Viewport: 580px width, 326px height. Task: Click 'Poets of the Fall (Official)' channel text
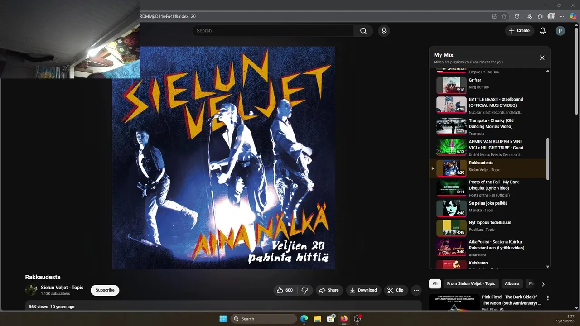(489, 196)
